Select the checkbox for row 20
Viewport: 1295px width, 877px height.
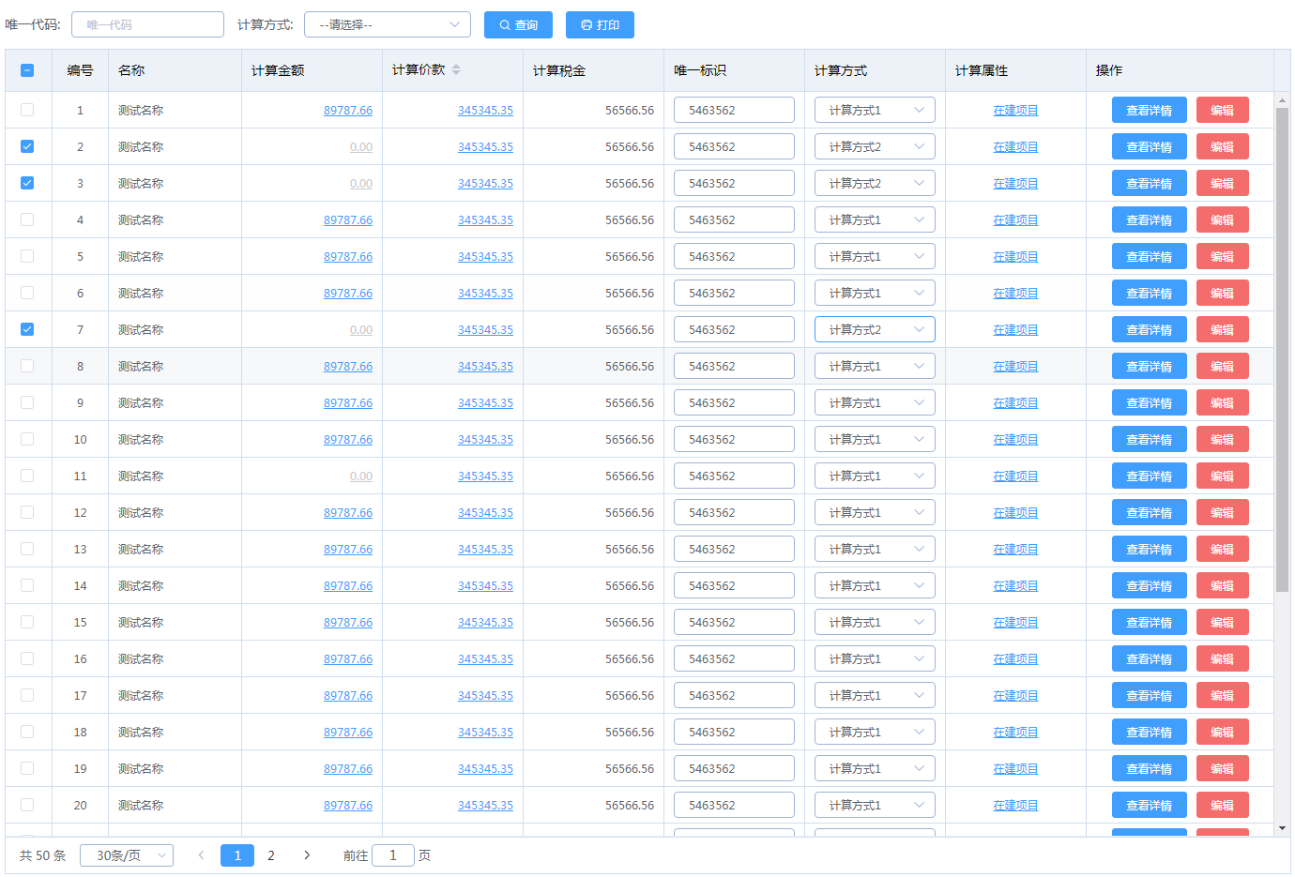(x=27, y=805)
